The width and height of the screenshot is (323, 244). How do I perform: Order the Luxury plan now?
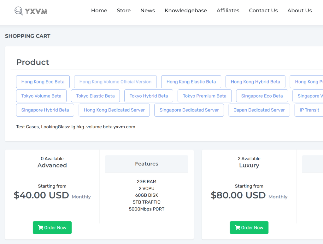[x=249, y=228]
